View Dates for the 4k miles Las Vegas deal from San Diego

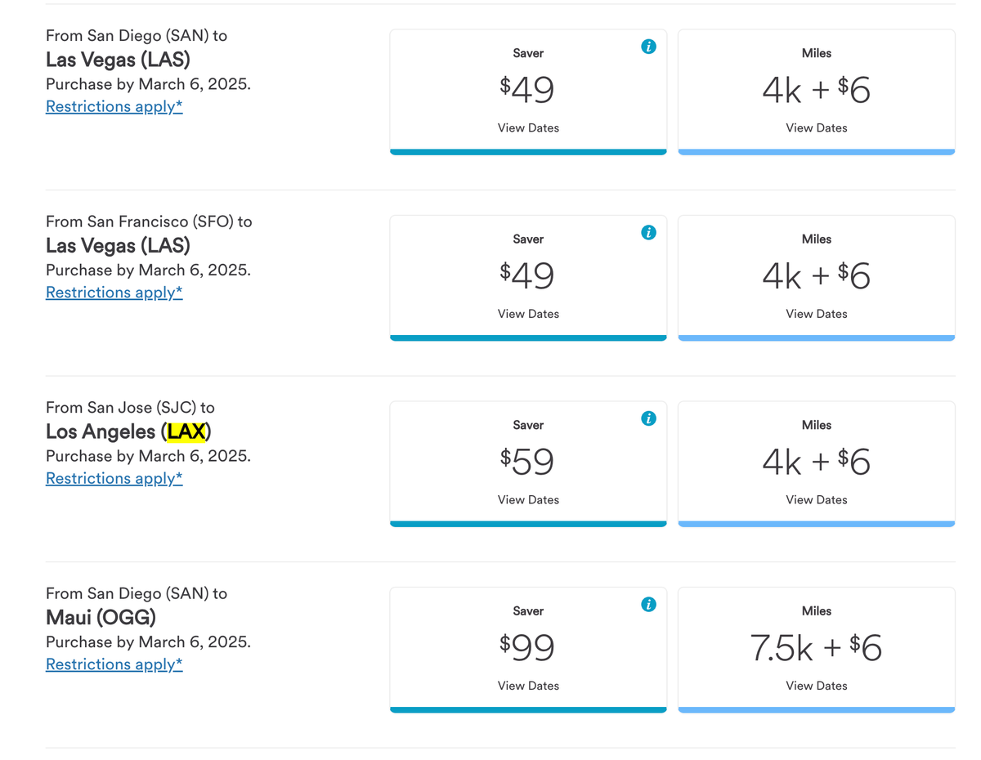pyautogui.click(x=816, y=127)
